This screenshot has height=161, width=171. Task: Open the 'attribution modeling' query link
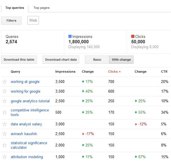(x=27, y=157)
